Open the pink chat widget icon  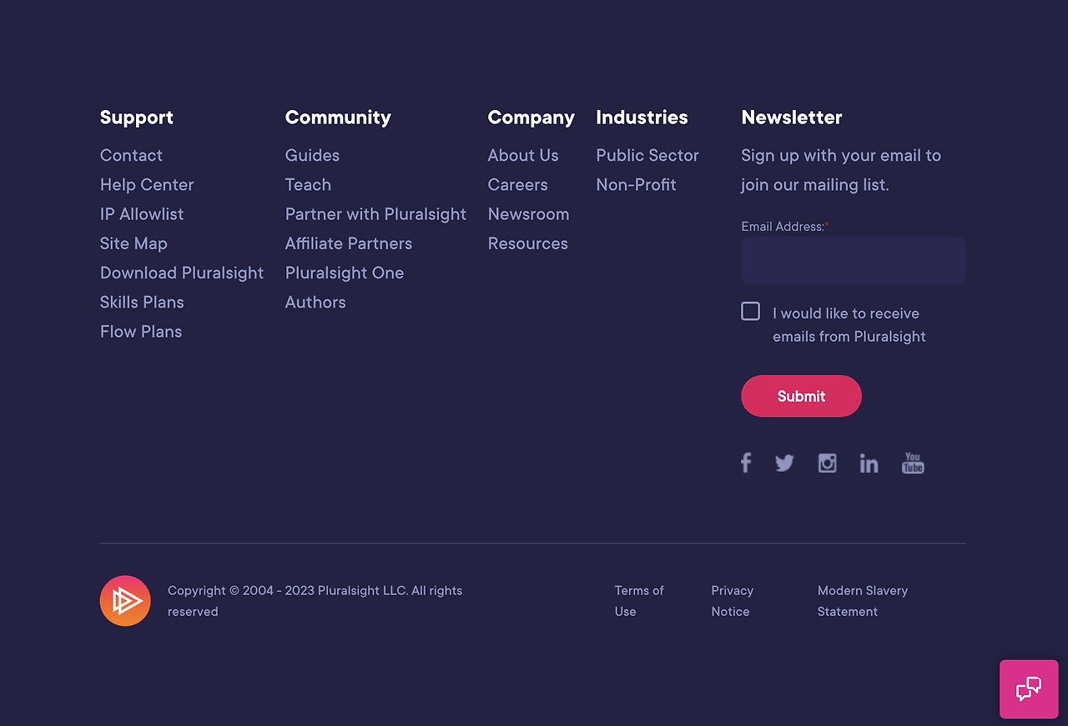click(x=1029, y=689)
